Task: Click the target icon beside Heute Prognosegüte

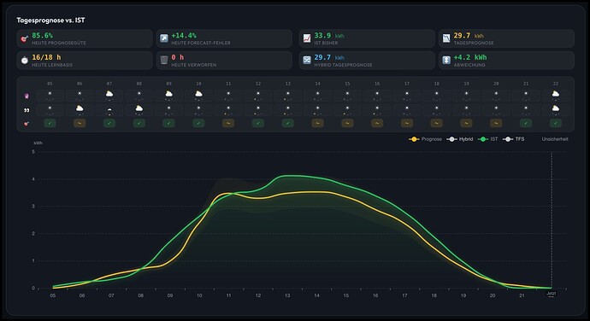Action: pyautogui.click(x=25, y=38)
